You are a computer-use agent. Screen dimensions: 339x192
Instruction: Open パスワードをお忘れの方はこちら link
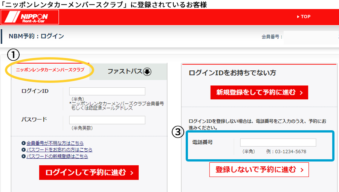click(59, 150)
